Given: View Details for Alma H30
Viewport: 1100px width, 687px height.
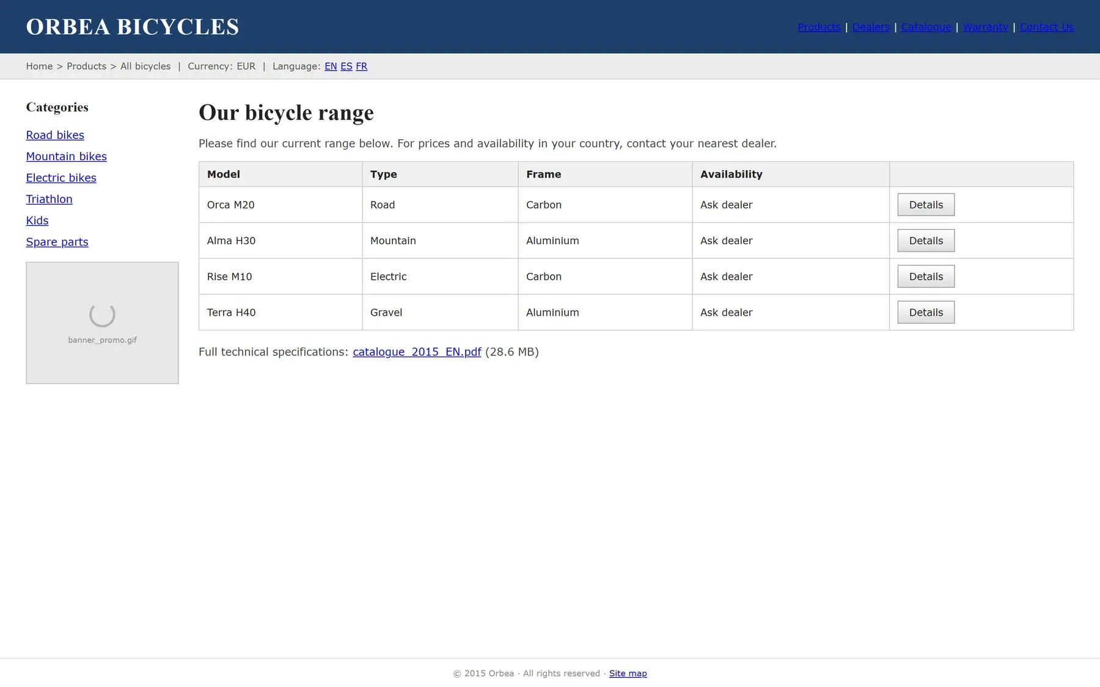Looking at the screenshot, I should pyautogui.click(x=926, y=241).
